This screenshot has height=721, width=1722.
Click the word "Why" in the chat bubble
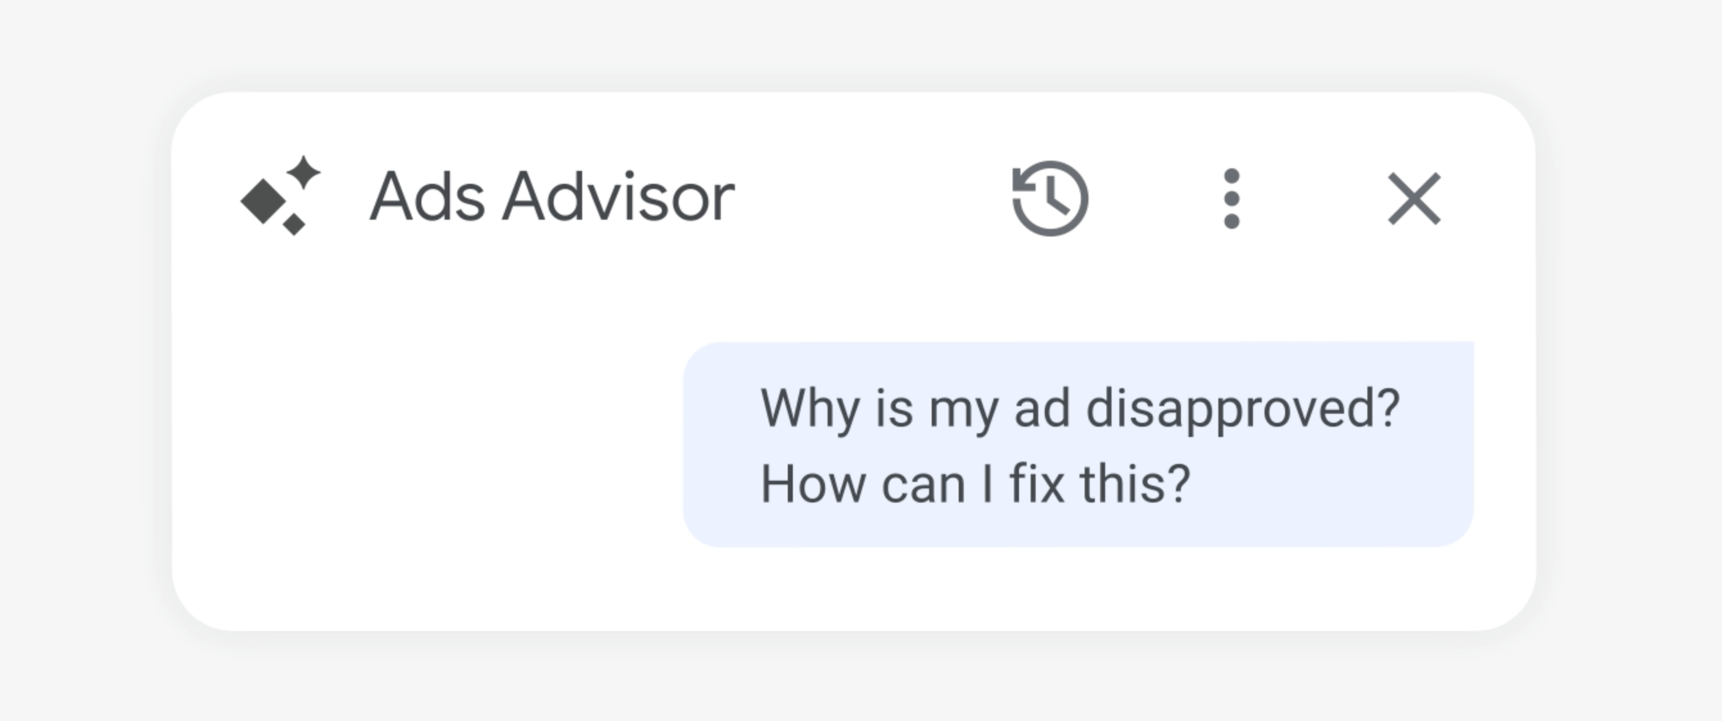(x=809, y=407)
